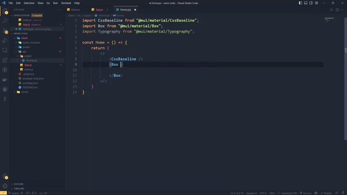This screenshot has height=195, width=347.
Task: Open the Edit menu
Action: click(x=18, y=3)
